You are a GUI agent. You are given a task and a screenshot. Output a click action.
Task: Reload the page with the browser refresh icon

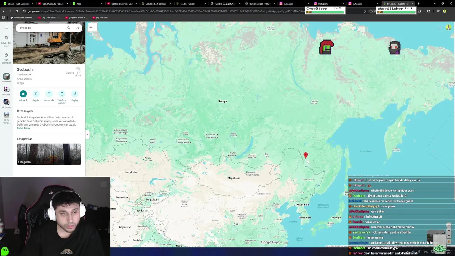pyautogui.click(x=16, y=11)
